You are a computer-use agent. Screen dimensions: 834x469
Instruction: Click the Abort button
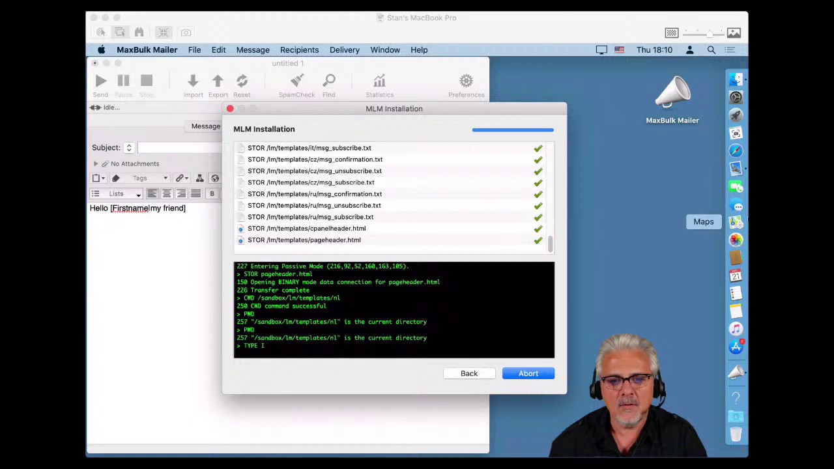coord(528,373)
